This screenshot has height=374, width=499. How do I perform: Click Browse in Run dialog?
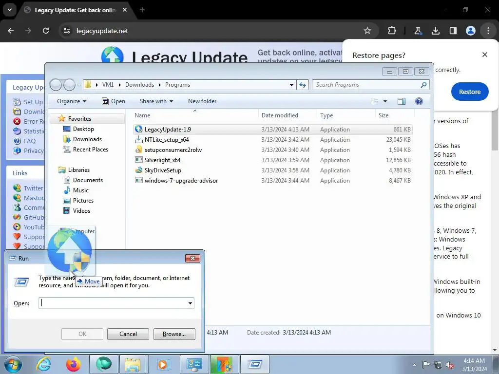coord(174,334)
